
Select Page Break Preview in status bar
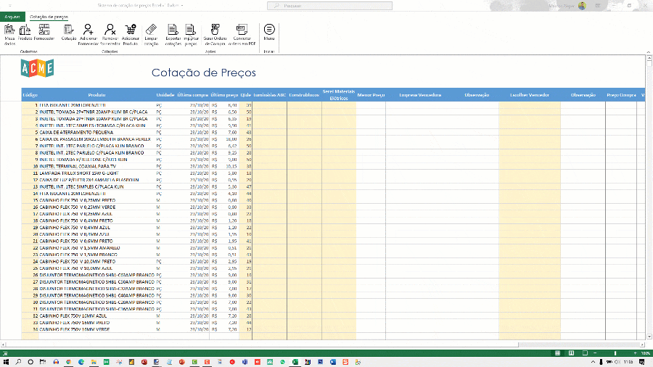tap(585, 352)
